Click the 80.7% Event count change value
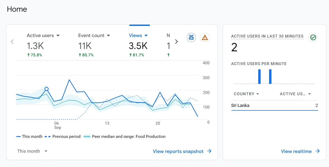 click(x=86, y=55)
